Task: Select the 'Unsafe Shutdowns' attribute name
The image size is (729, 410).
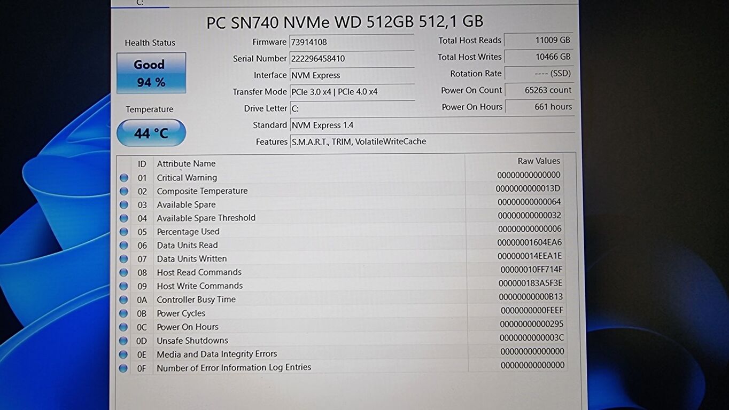Action: tap(192, 341)
